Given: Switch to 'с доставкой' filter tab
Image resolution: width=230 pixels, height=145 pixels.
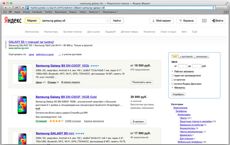Looking at the screenshot, I should [x=186, y=57].
